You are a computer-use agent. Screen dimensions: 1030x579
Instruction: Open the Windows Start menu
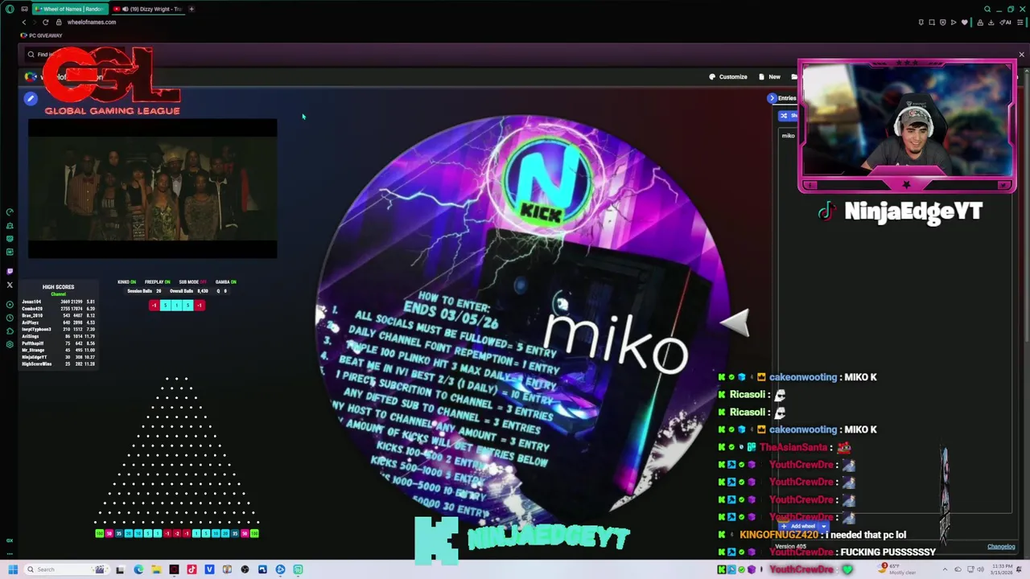tap(12, 569)
